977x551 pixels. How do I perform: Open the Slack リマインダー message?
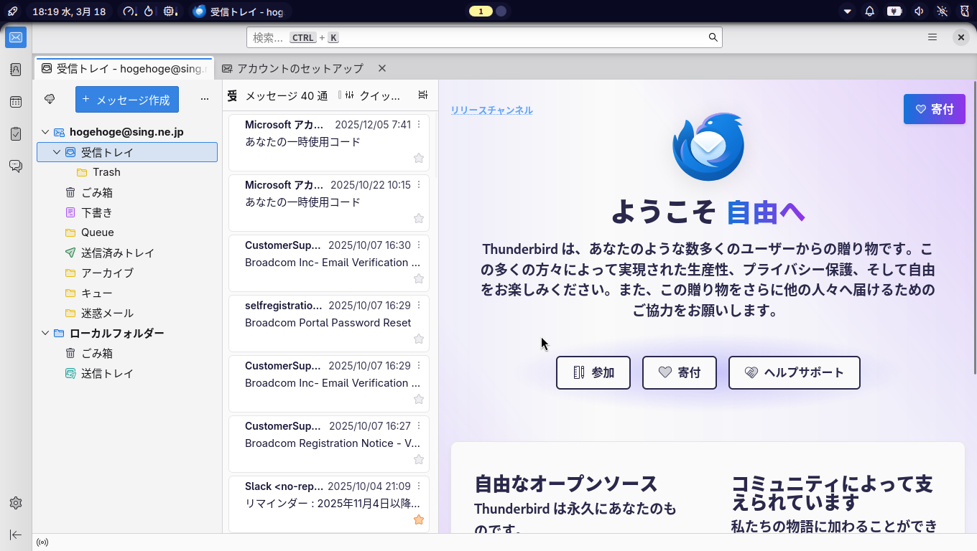329,504
